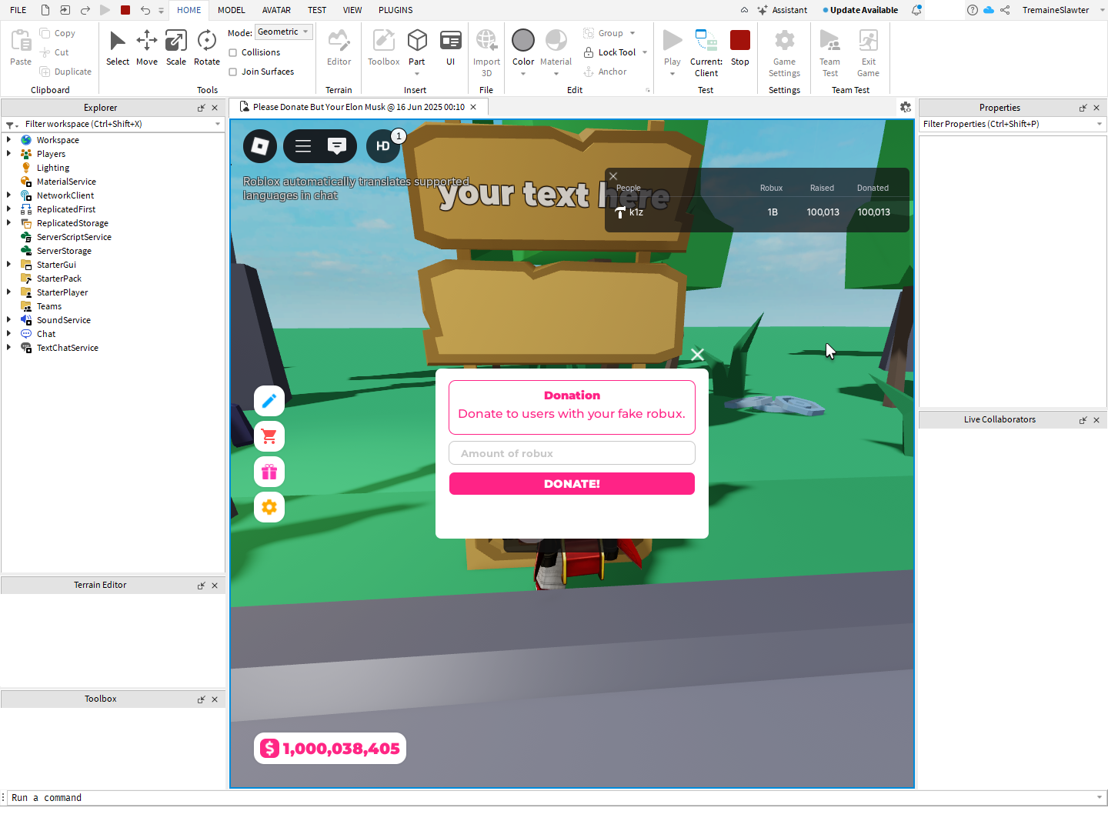Viewport: 1108px width, 831px height.
Task: Open the Filter Properties dropdown arrow
Action: 1100,124
